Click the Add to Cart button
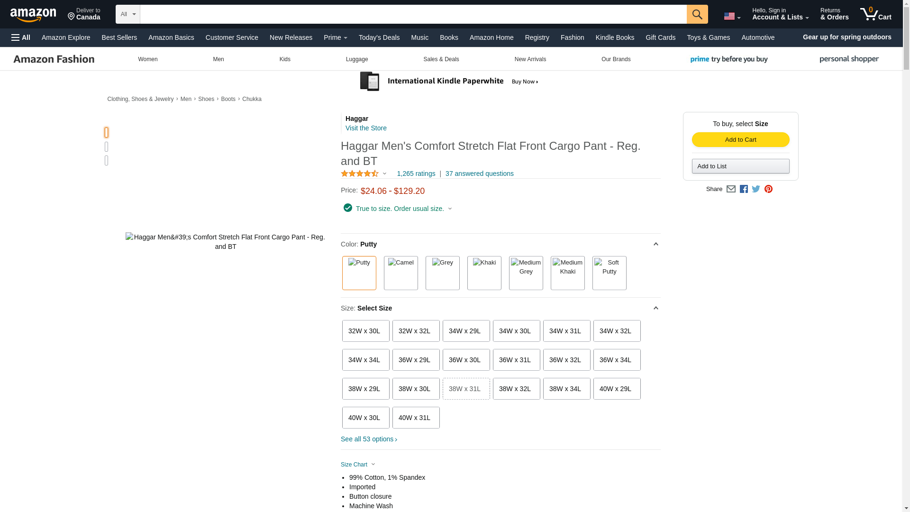 [740, 139]
